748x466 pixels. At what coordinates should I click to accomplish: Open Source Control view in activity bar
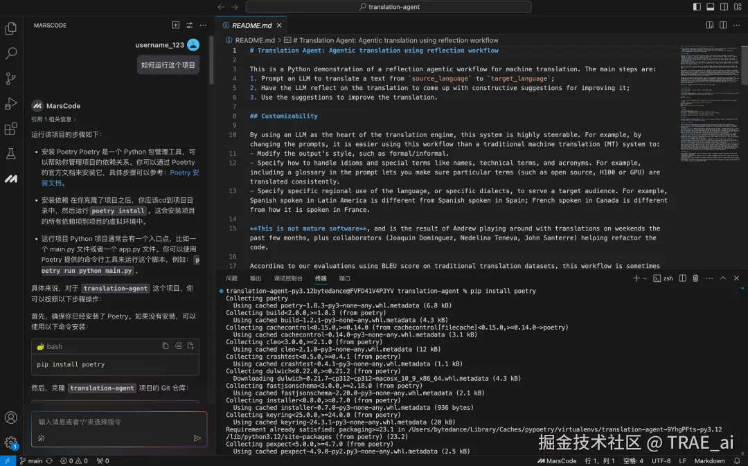click(10, 78)
